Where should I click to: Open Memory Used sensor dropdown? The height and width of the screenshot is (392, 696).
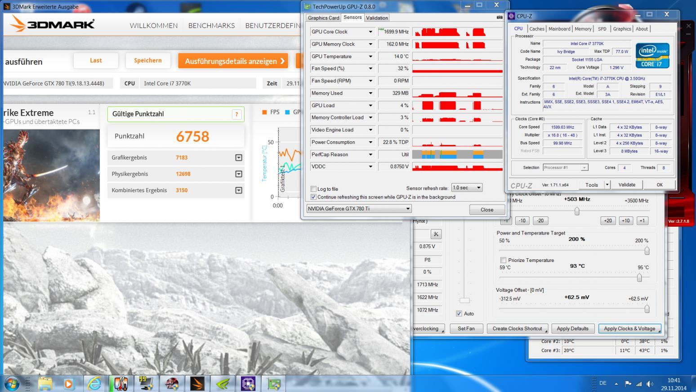[370, 93]
